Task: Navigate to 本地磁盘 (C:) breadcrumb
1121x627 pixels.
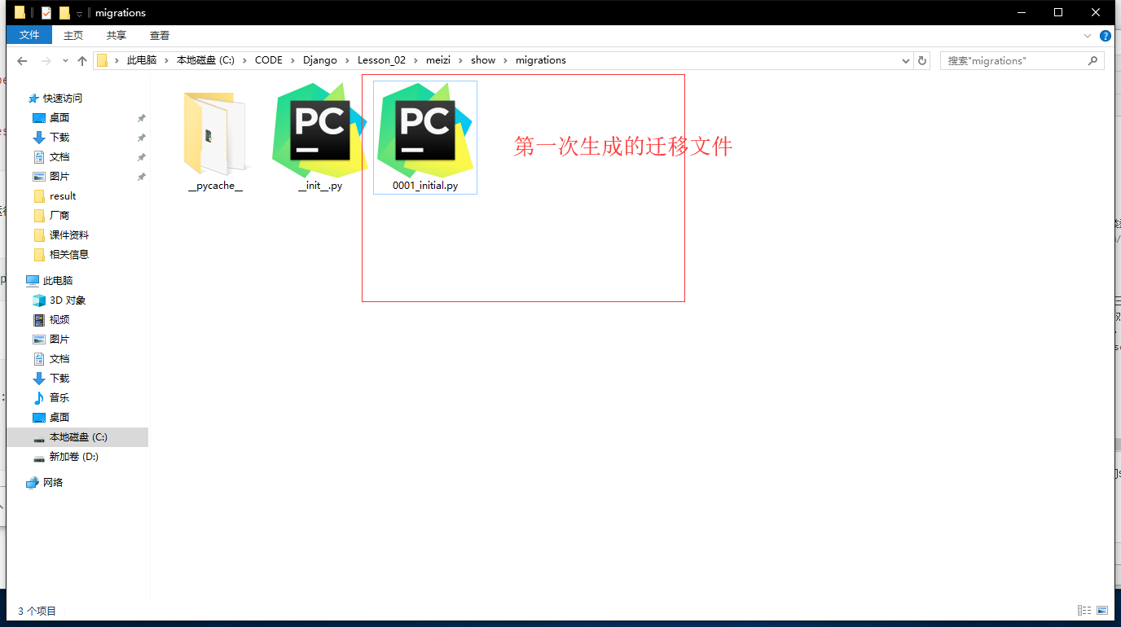Action: click(205, 60)
